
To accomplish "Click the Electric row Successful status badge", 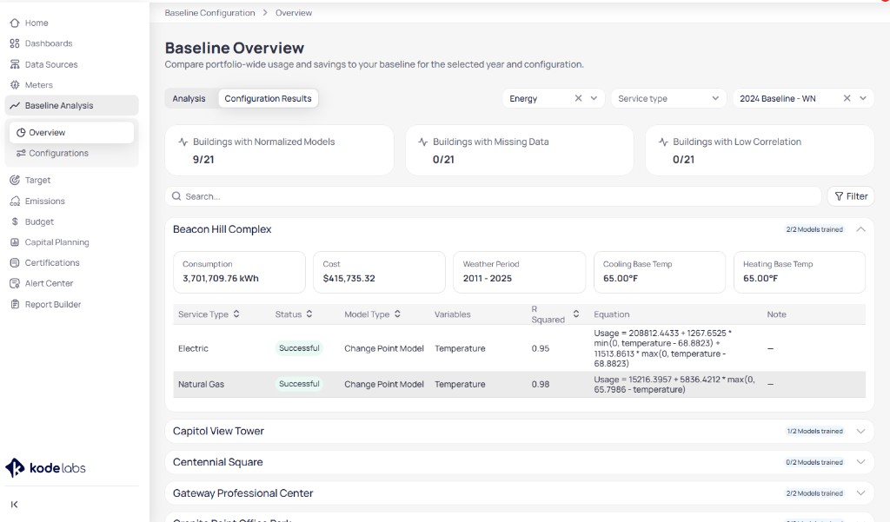I will pos(299,348).
